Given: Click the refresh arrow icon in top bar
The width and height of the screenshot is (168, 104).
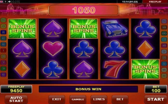Looking at the screenshot, I should [x=13, y=2].
